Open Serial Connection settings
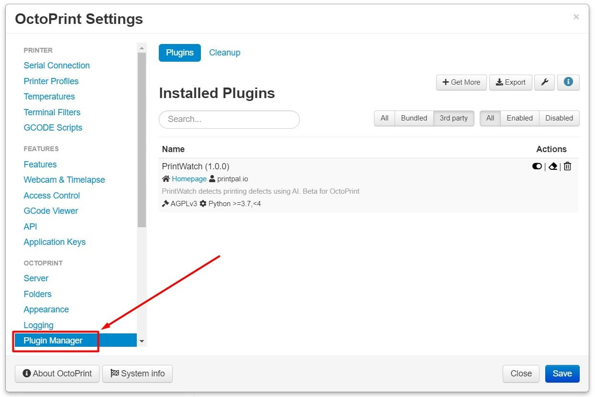 coord(56,66)
